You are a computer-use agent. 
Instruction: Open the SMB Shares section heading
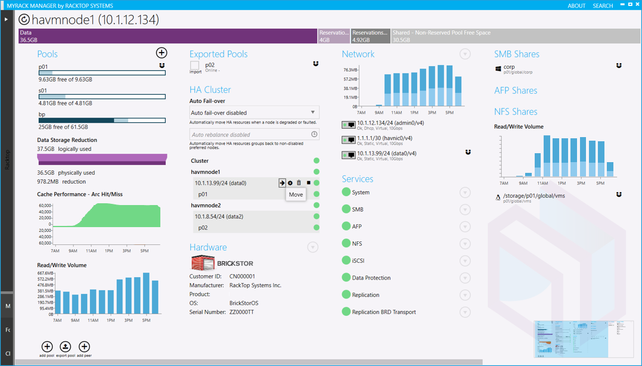[x=517, y=54]
